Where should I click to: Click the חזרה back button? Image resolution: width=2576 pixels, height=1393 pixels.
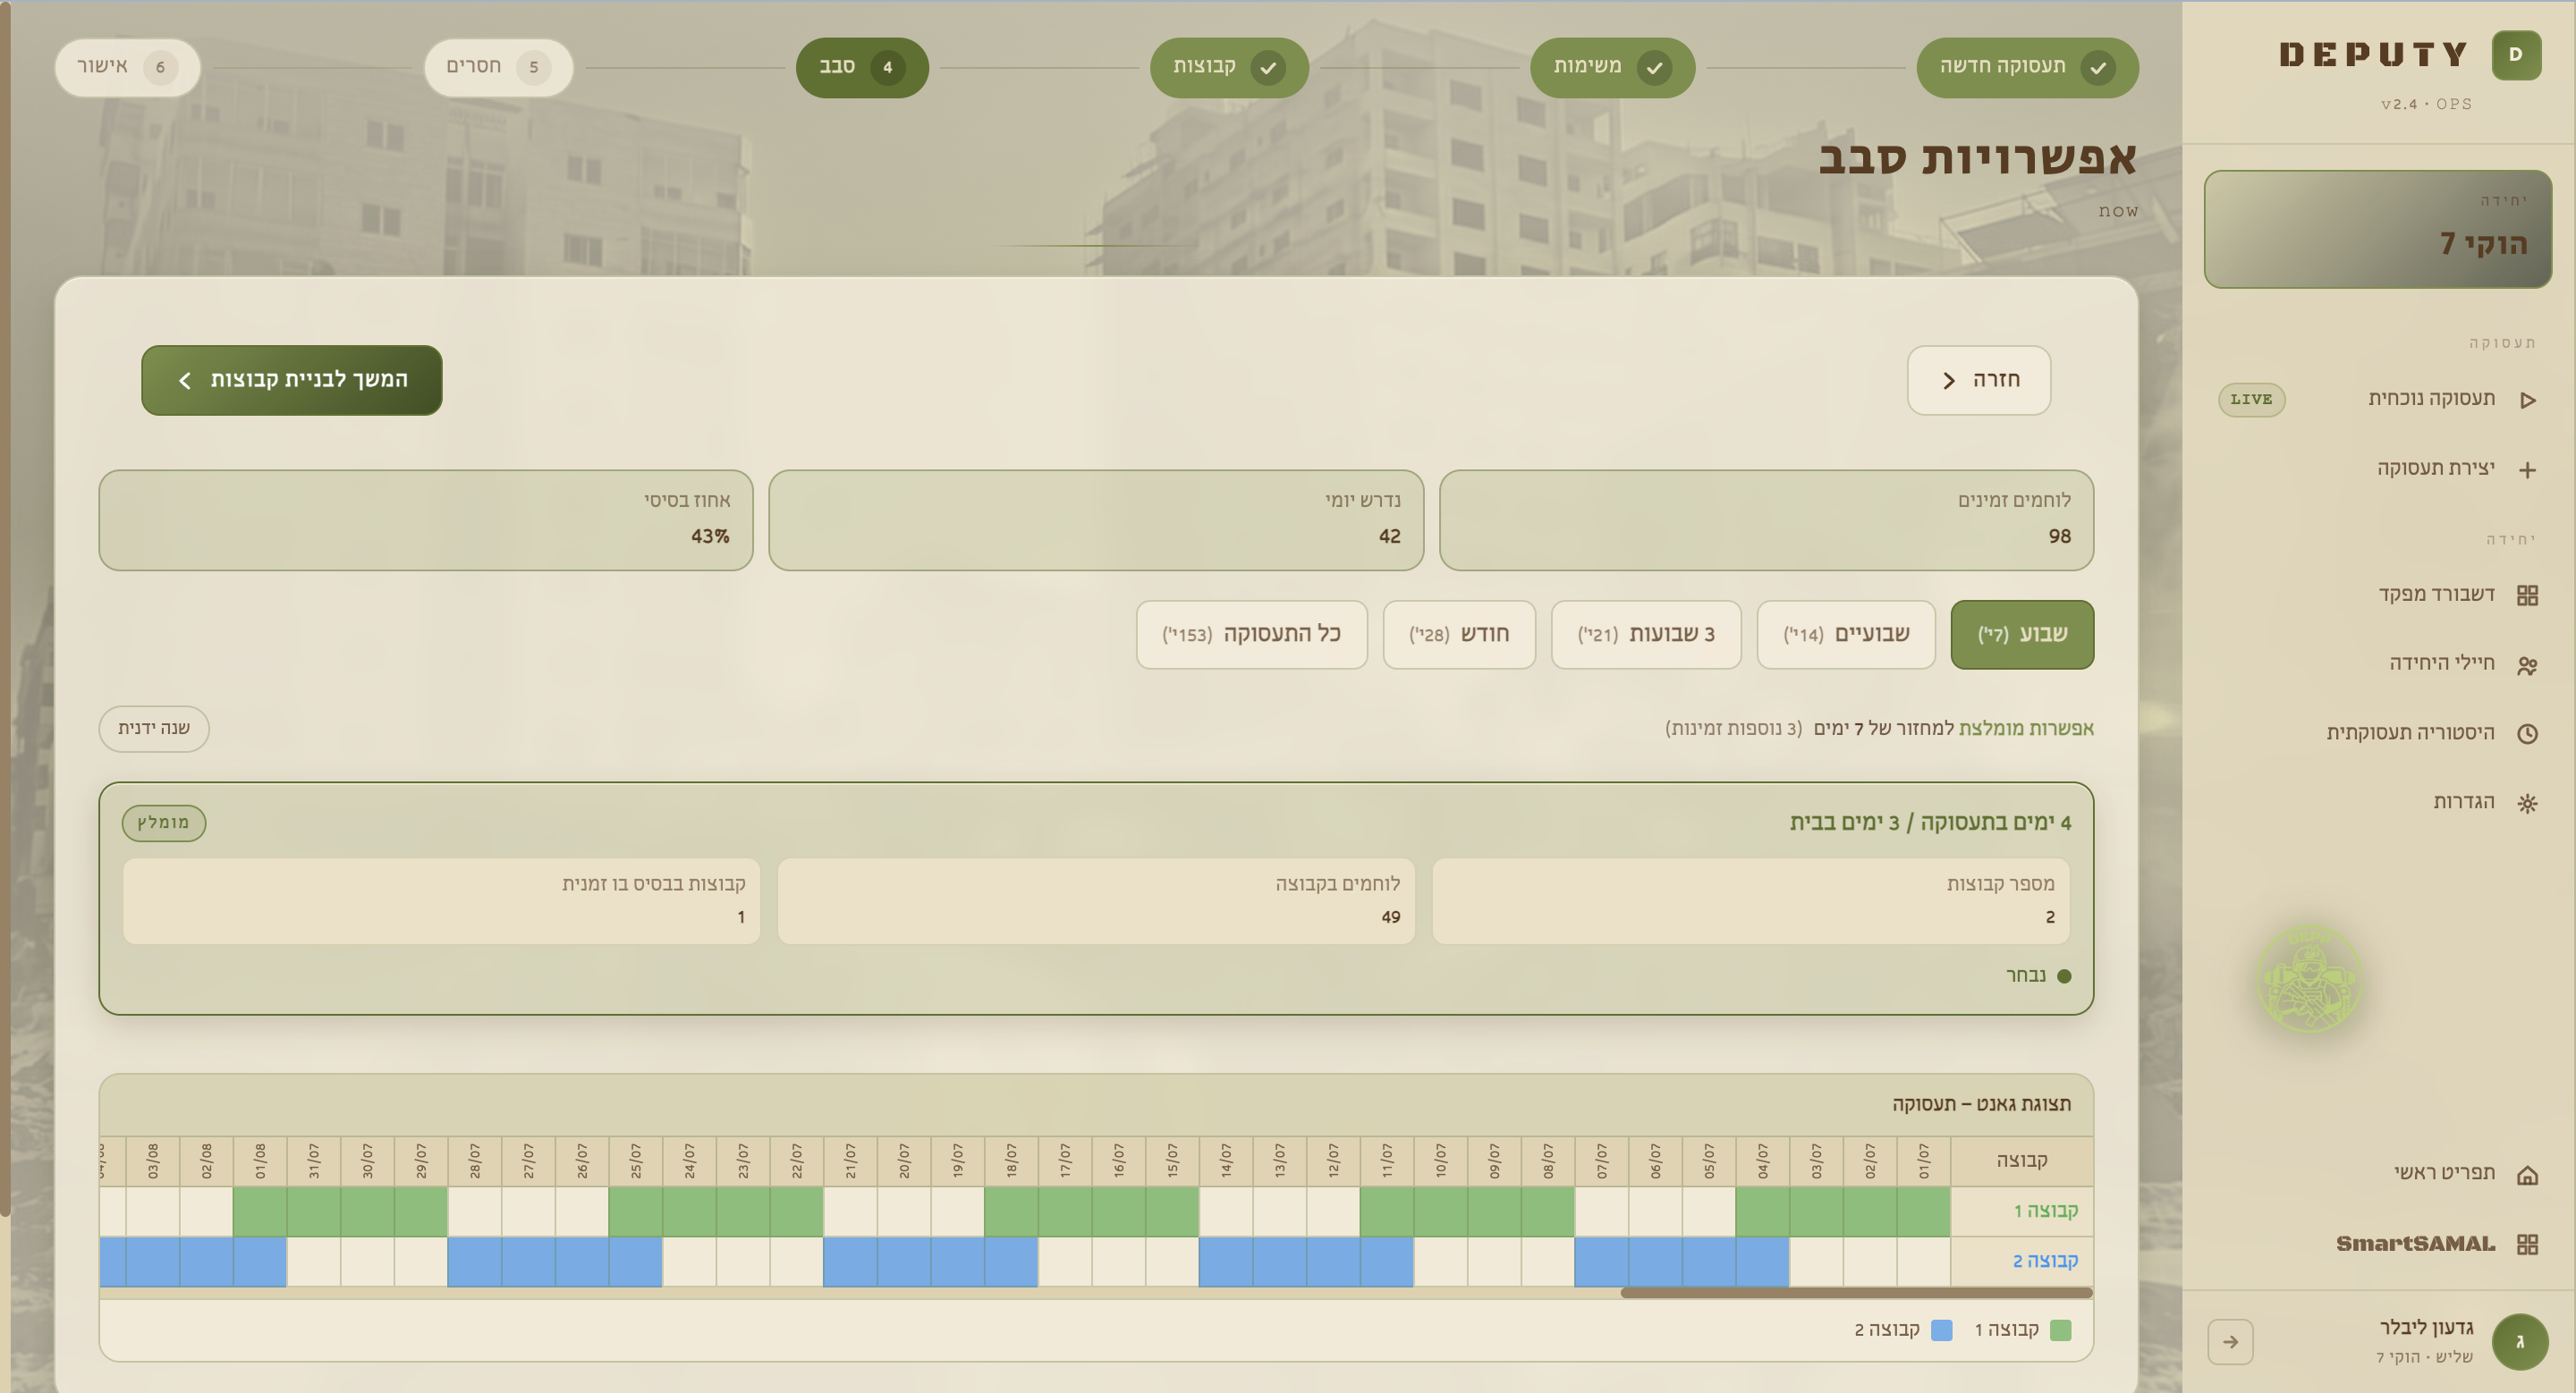coord(1978,380)
